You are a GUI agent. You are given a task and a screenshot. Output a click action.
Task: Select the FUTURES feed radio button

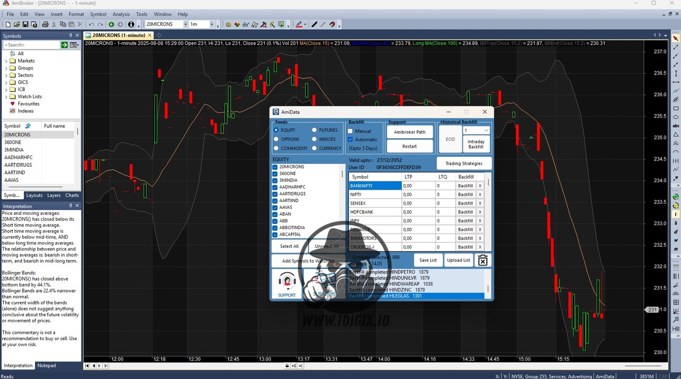click(315, 130)
